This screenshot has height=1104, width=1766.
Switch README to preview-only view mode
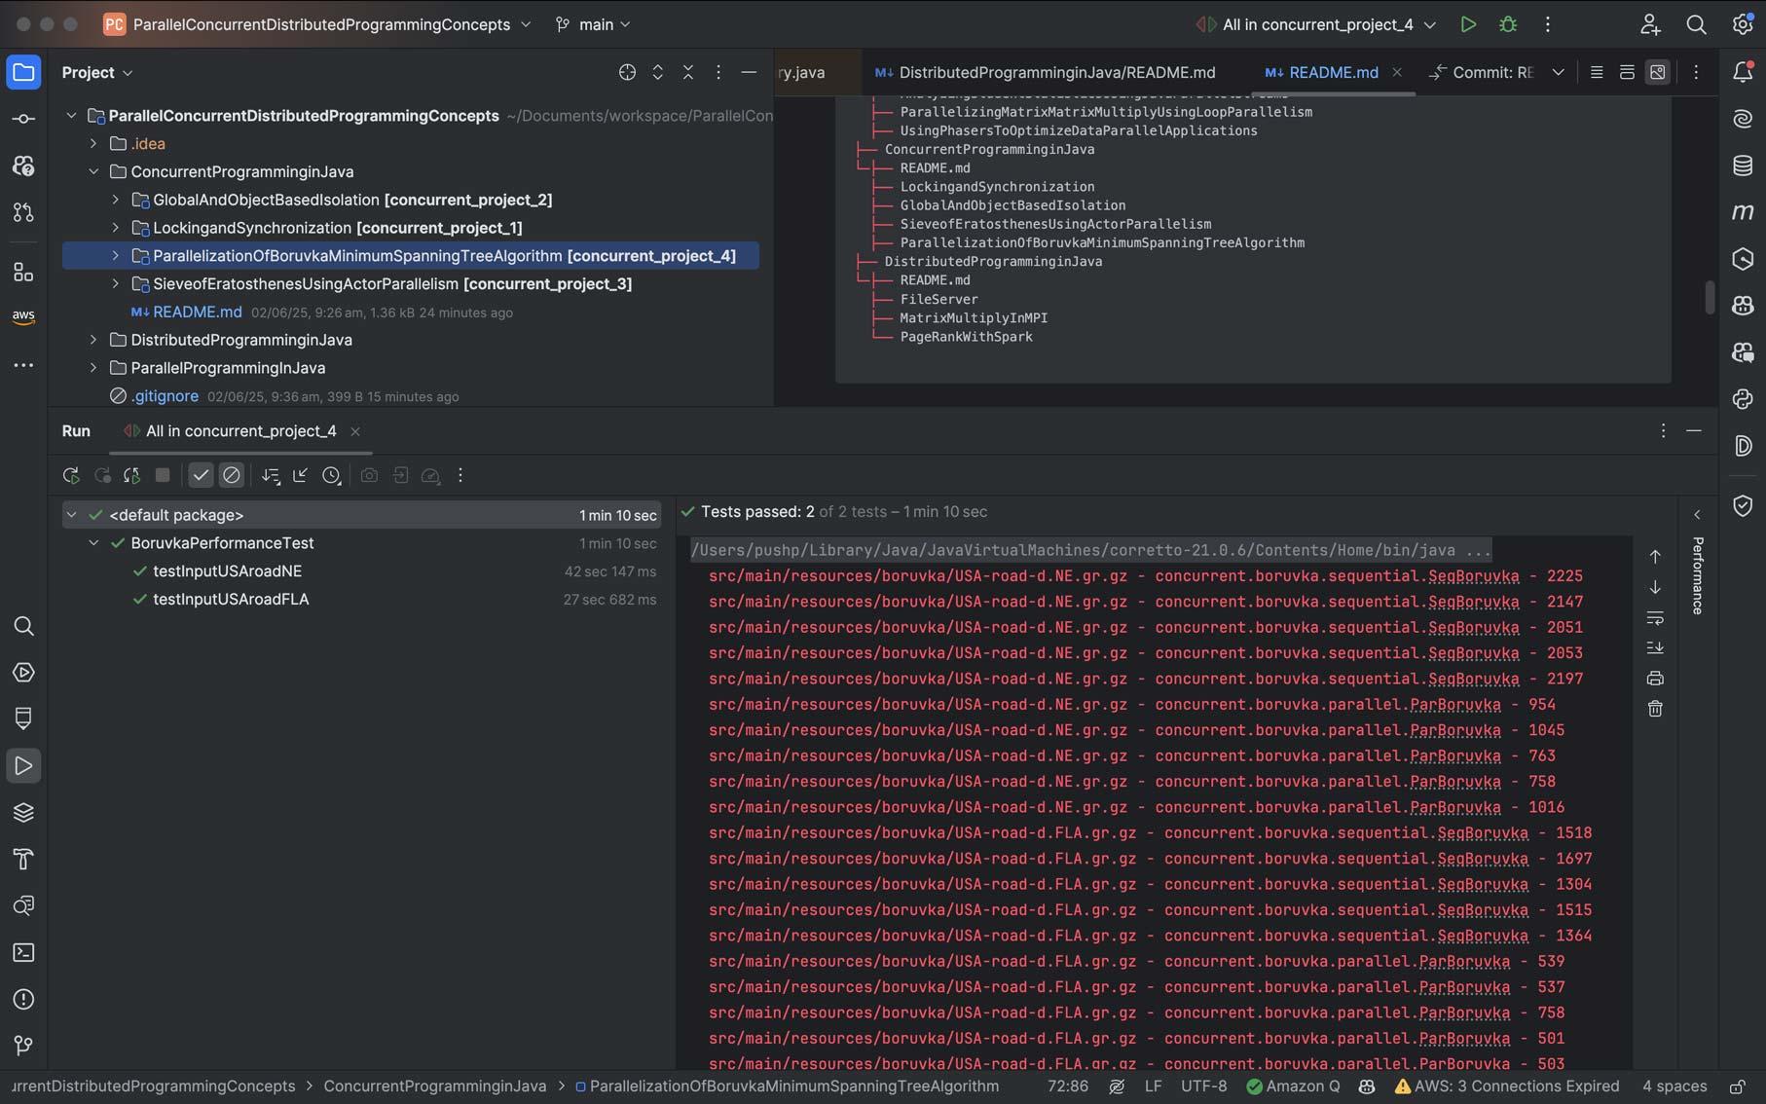(x=1657, y=72)
